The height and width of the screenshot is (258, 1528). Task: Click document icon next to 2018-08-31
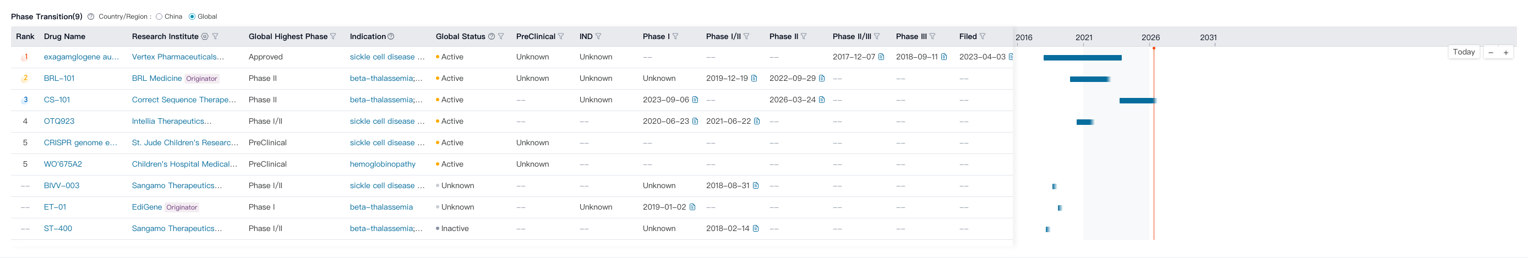pos(756,185)
